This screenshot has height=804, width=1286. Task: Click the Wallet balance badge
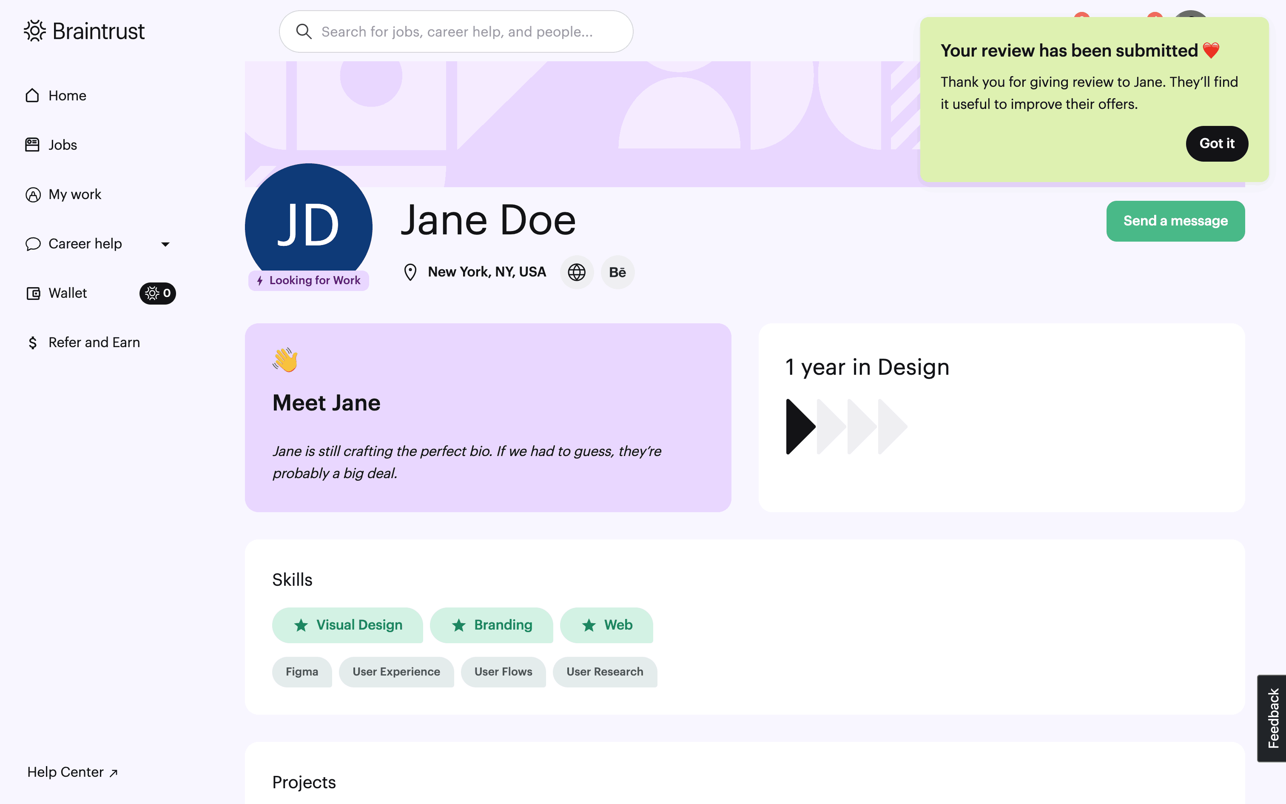[157, 293]
